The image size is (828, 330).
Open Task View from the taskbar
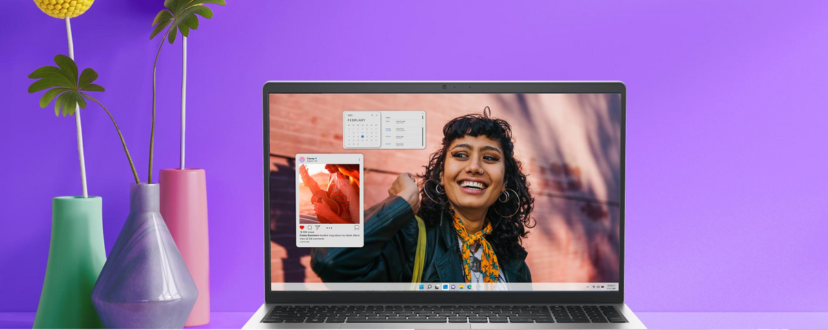click(x=437, y=287)
